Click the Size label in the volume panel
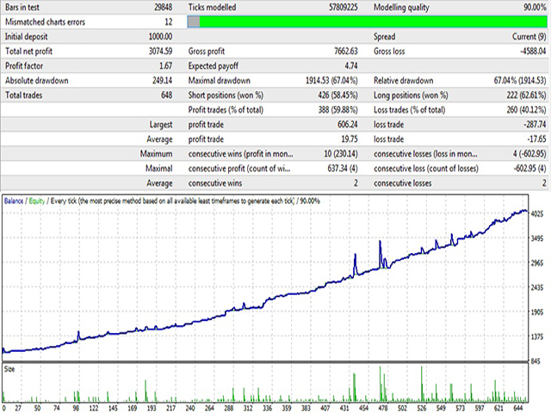Viewport: 551px width, 413px height. [x=10, y=368]
